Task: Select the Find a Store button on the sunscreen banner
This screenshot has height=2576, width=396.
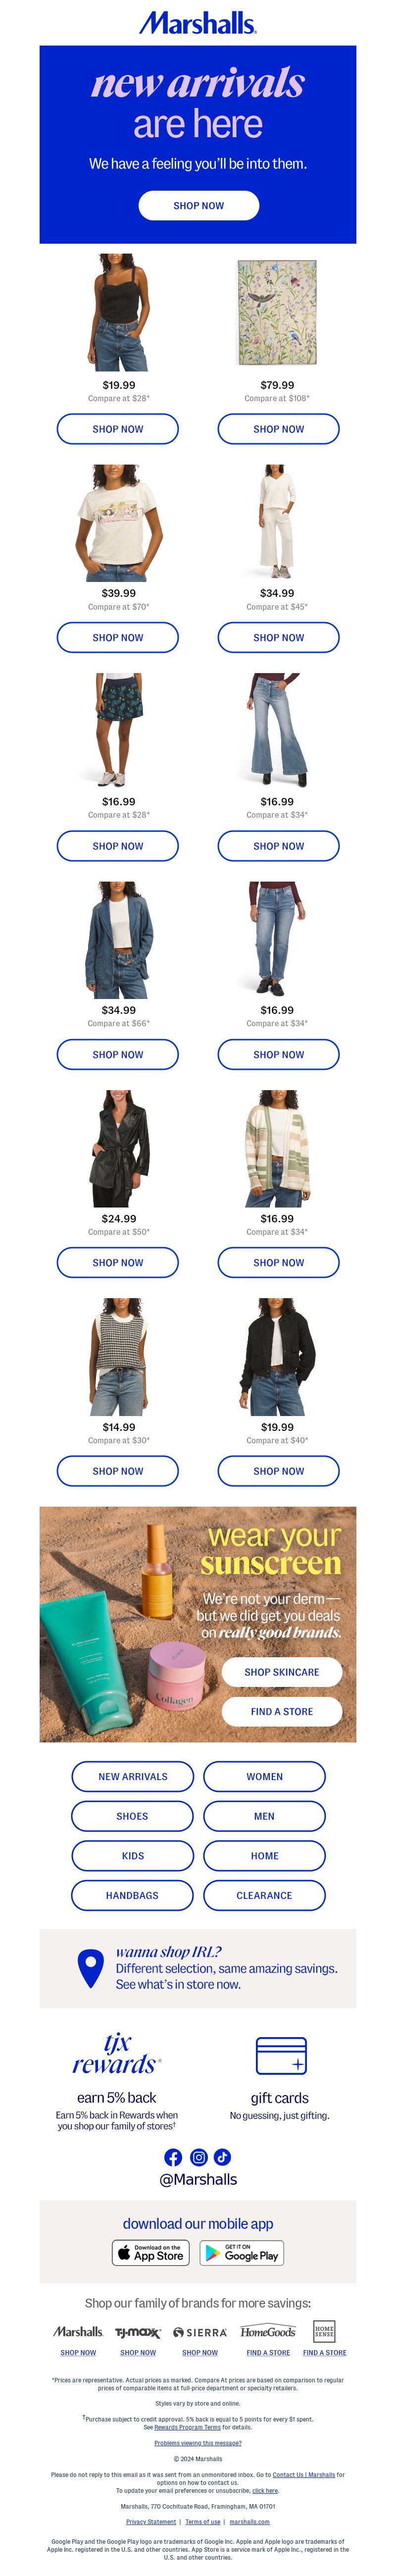Action: [282, 1711]
